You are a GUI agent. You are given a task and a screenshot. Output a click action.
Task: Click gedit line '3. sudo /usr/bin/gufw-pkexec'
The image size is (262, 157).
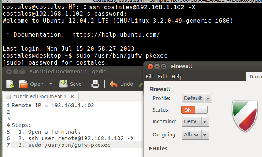tap(64, 145)
